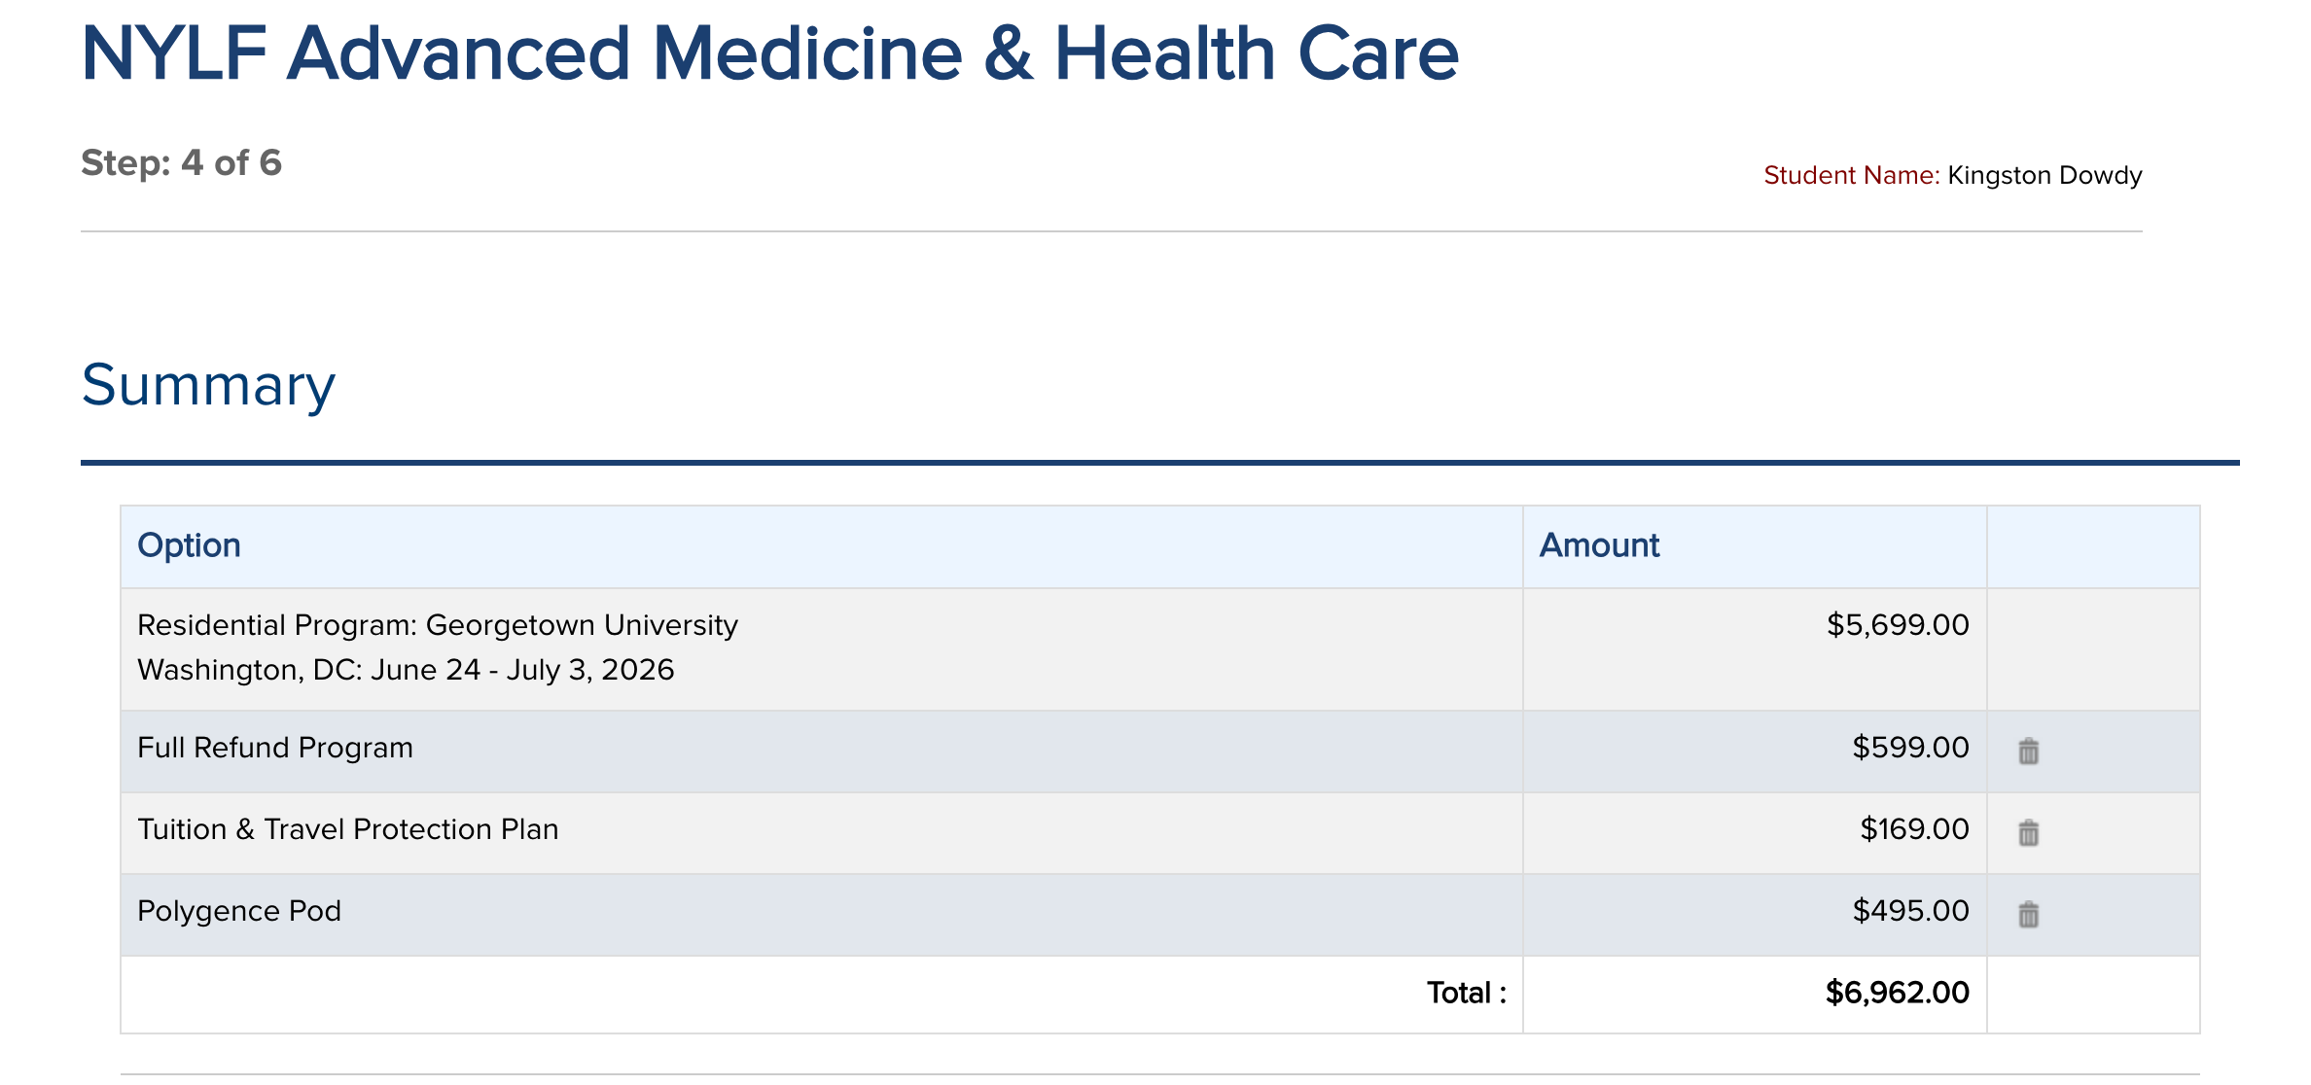
Task: Select the student name Kingston Dowdy
Action: (x=2044, y=175)
